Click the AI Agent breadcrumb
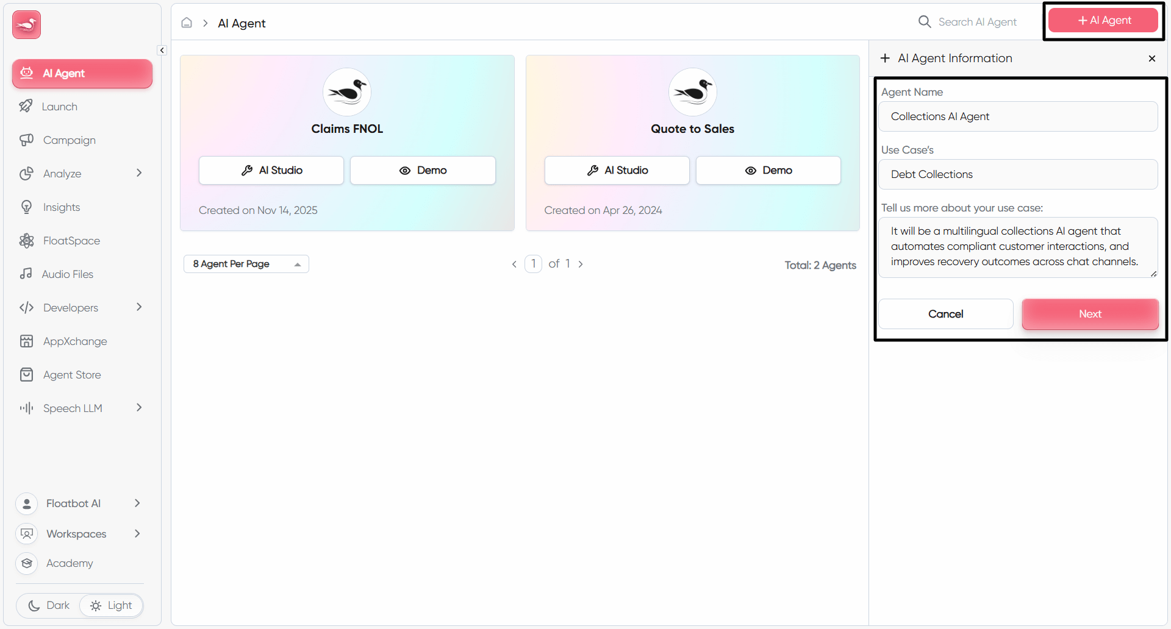 [x=242, y=23]
